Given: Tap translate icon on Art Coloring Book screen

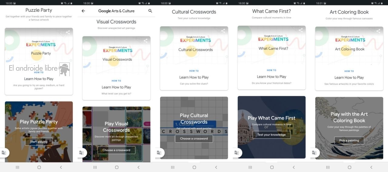Looking at the screenshot, I should pos(314,153).
